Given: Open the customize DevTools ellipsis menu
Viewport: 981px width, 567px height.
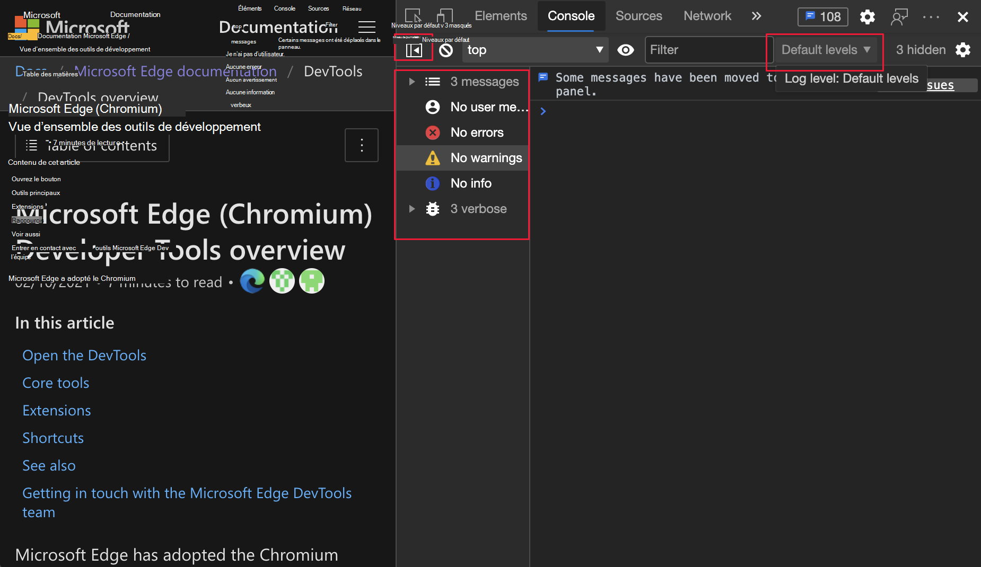Looking at the screenshot, I should pos(931,17).
